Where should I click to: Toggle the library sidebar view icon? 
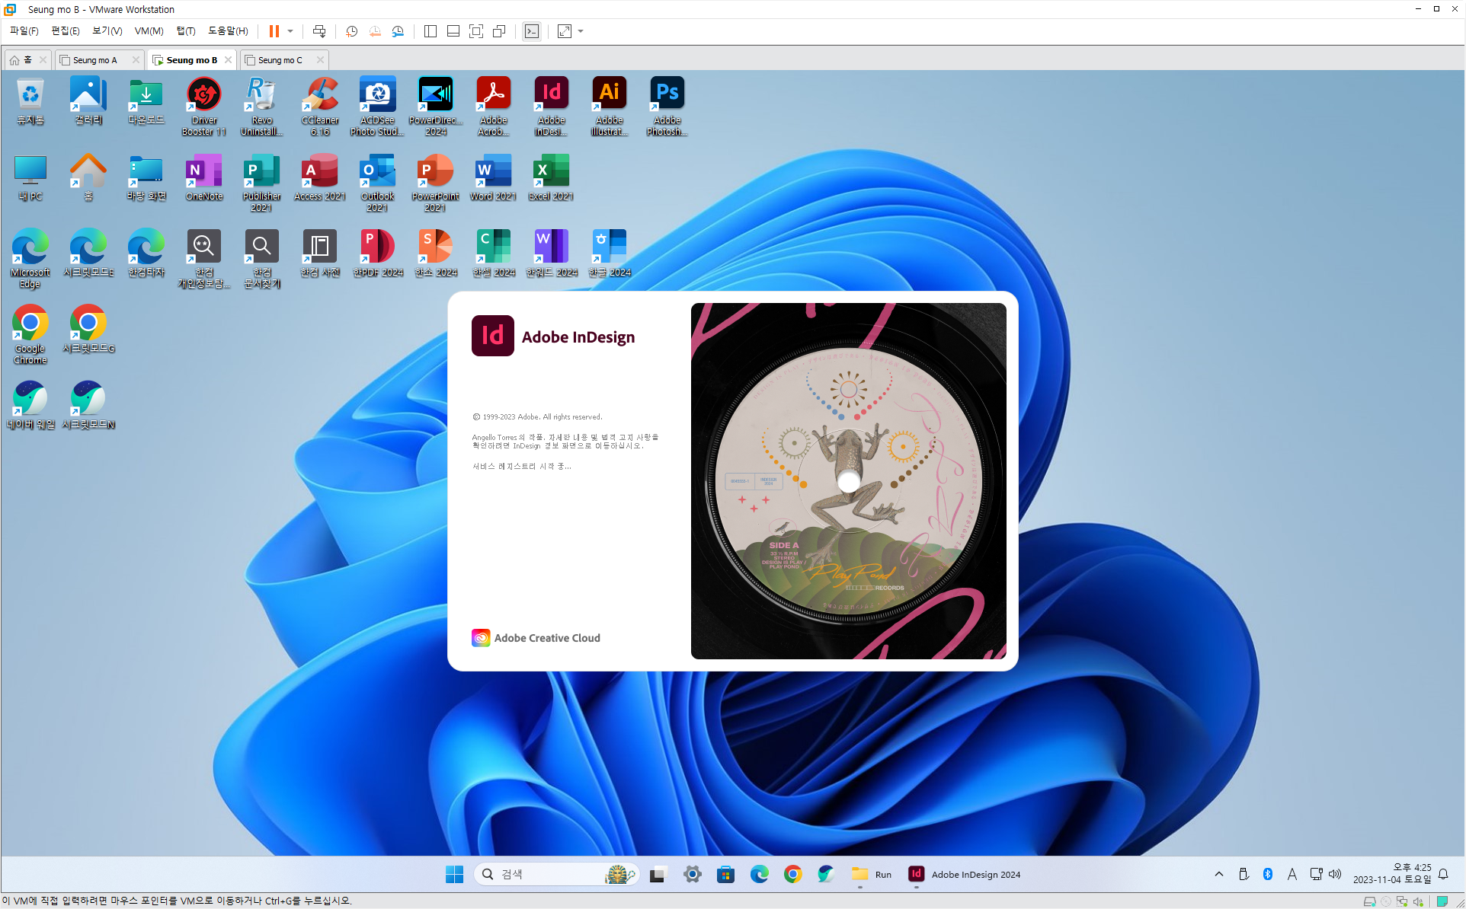point(431,31)
